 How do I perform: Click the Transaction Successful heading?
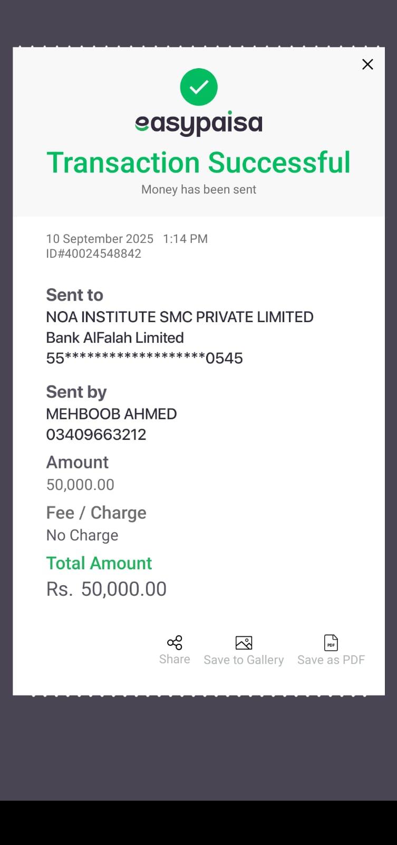click(199, 163)
